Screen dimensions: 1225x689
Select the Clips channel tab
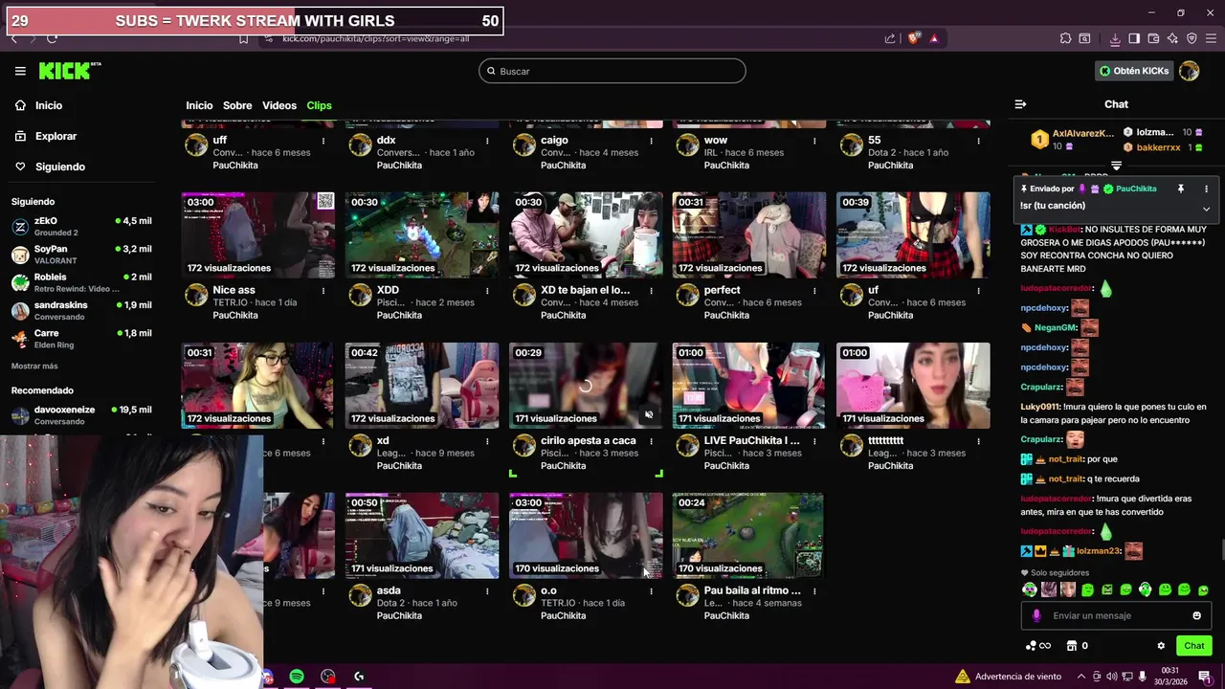click(319, 105)
